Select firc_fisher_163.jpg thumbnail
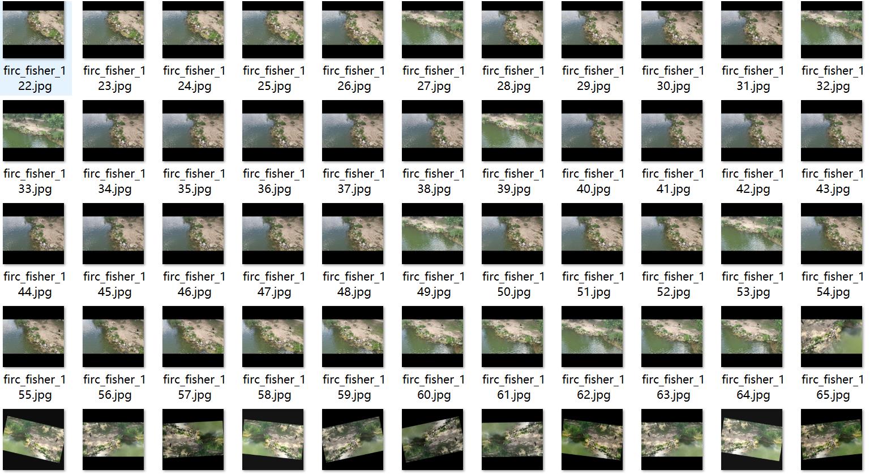Screen dimensions: 874x474 point(672,337)
